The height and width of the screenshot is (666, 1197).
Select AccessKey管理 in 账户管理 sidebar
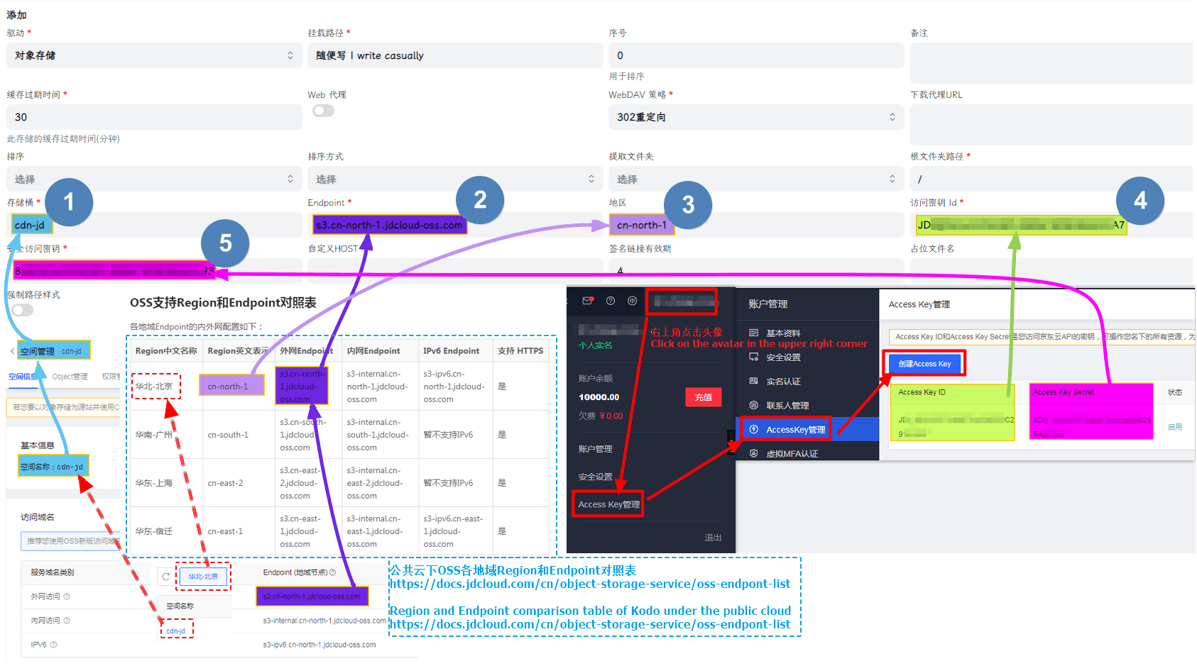coord(806,429)
